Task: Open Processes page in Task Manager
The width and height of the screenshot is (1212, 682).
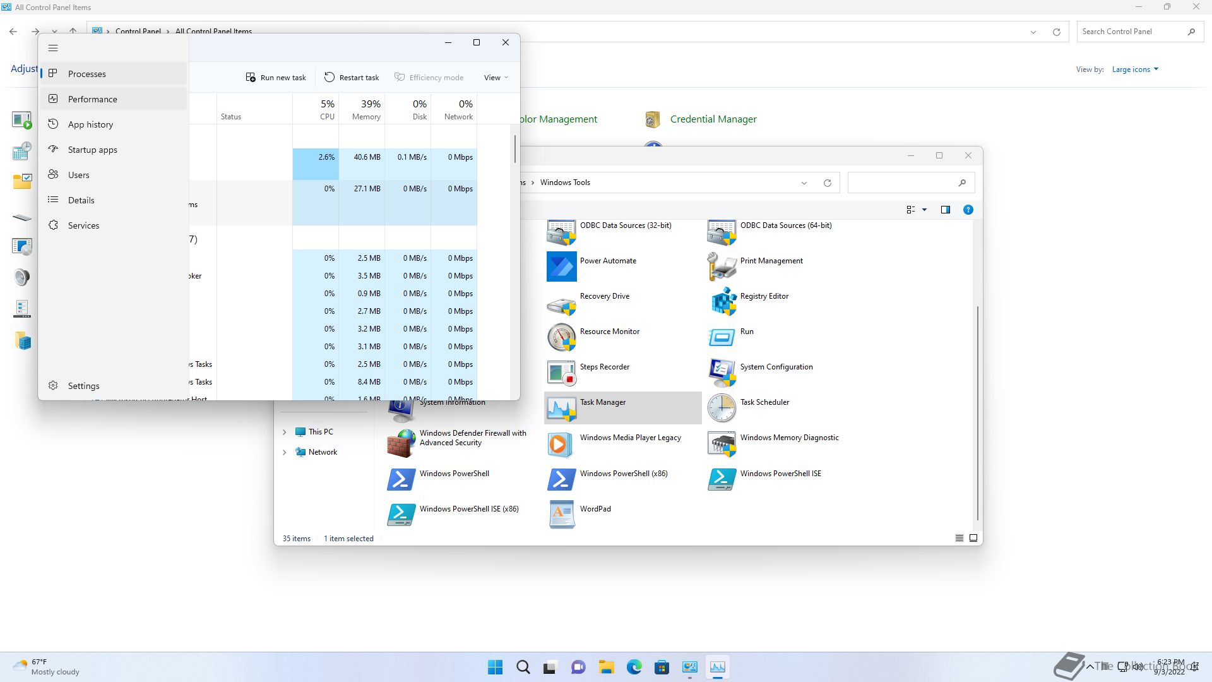Action: (x=114, y=74)
